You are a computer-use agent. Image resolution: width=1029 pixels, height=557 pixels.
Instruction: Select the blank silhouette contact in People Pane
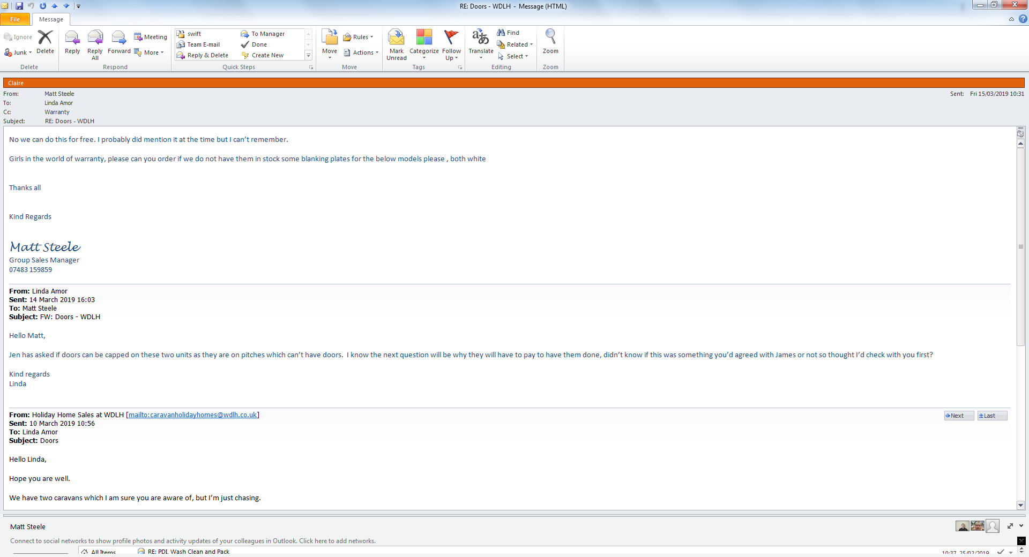(993, 526)
